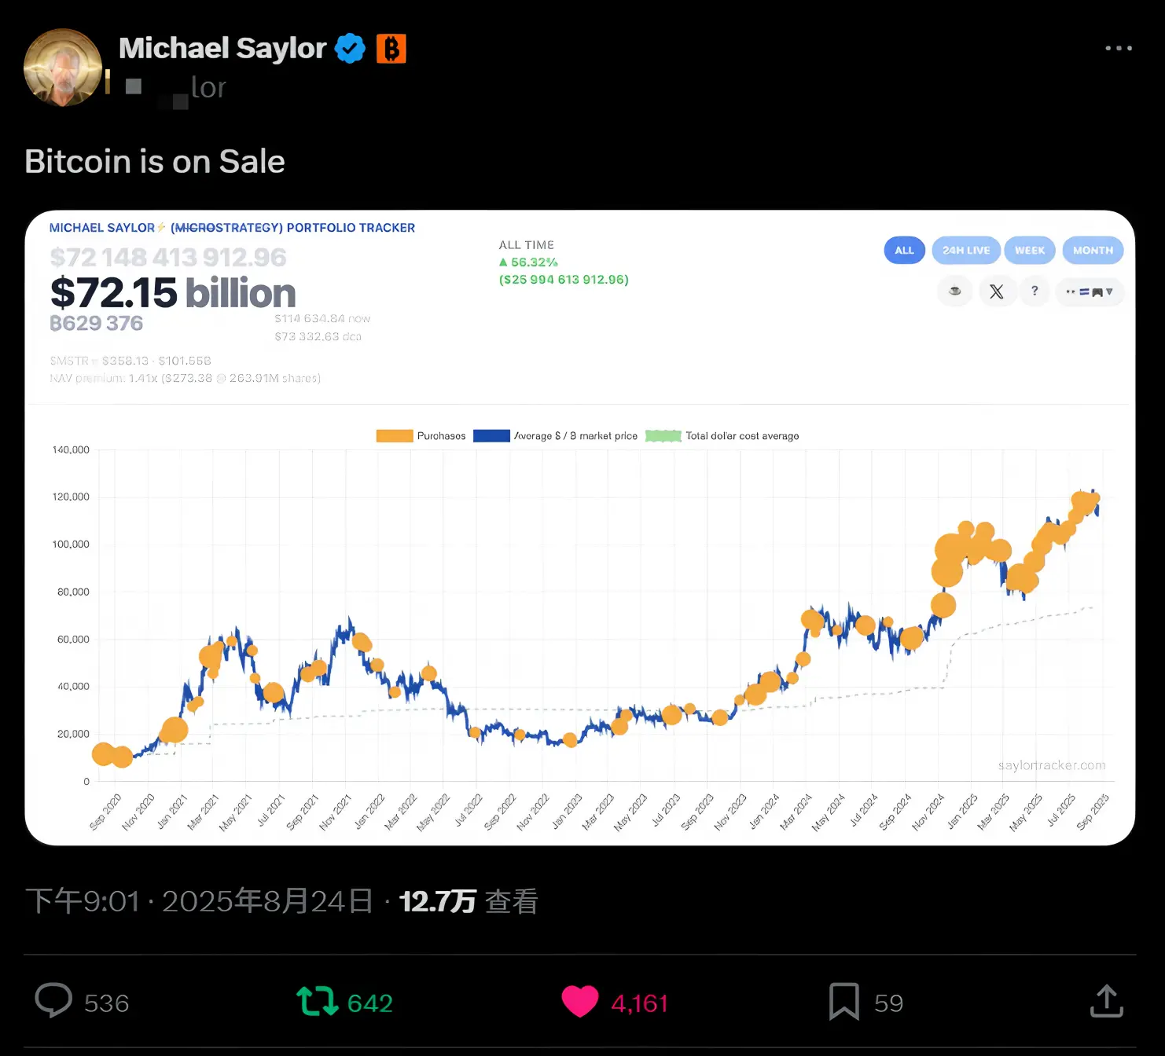Toggle the orange Purchases legend swatch
Image resolution: width=1165 pixels, height=1056 pixels.
395,436
